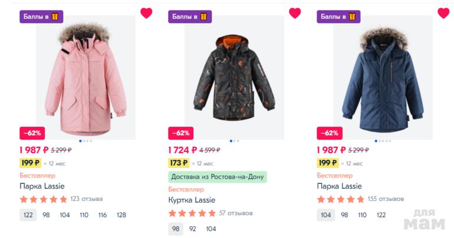Image resolution: width=454 pixels, height=238 pixels.
Task: Add the blue Lassie parka to favorites
Action: point(443,13)
